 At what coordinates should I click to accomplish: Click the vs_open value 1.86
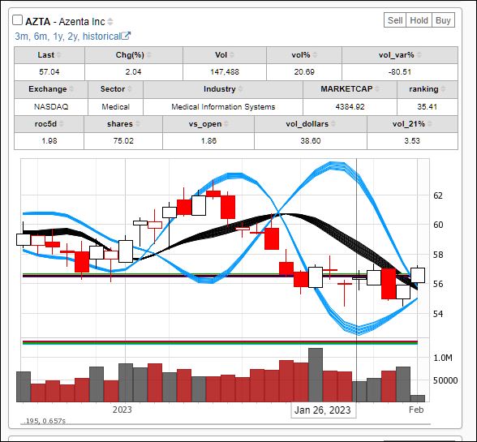point(208,141)
